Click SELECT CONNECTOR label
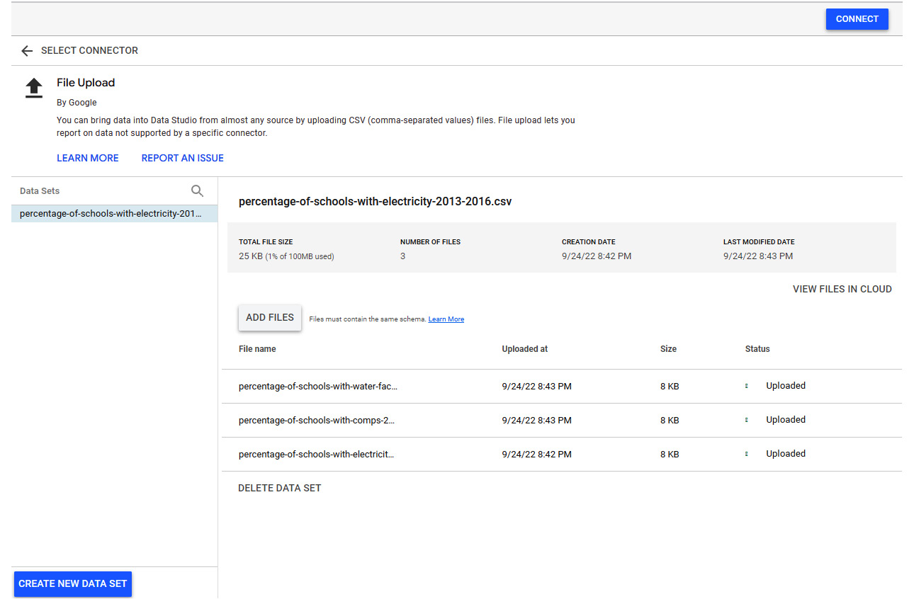Viewport: 914px width, 599px height. 90,51
